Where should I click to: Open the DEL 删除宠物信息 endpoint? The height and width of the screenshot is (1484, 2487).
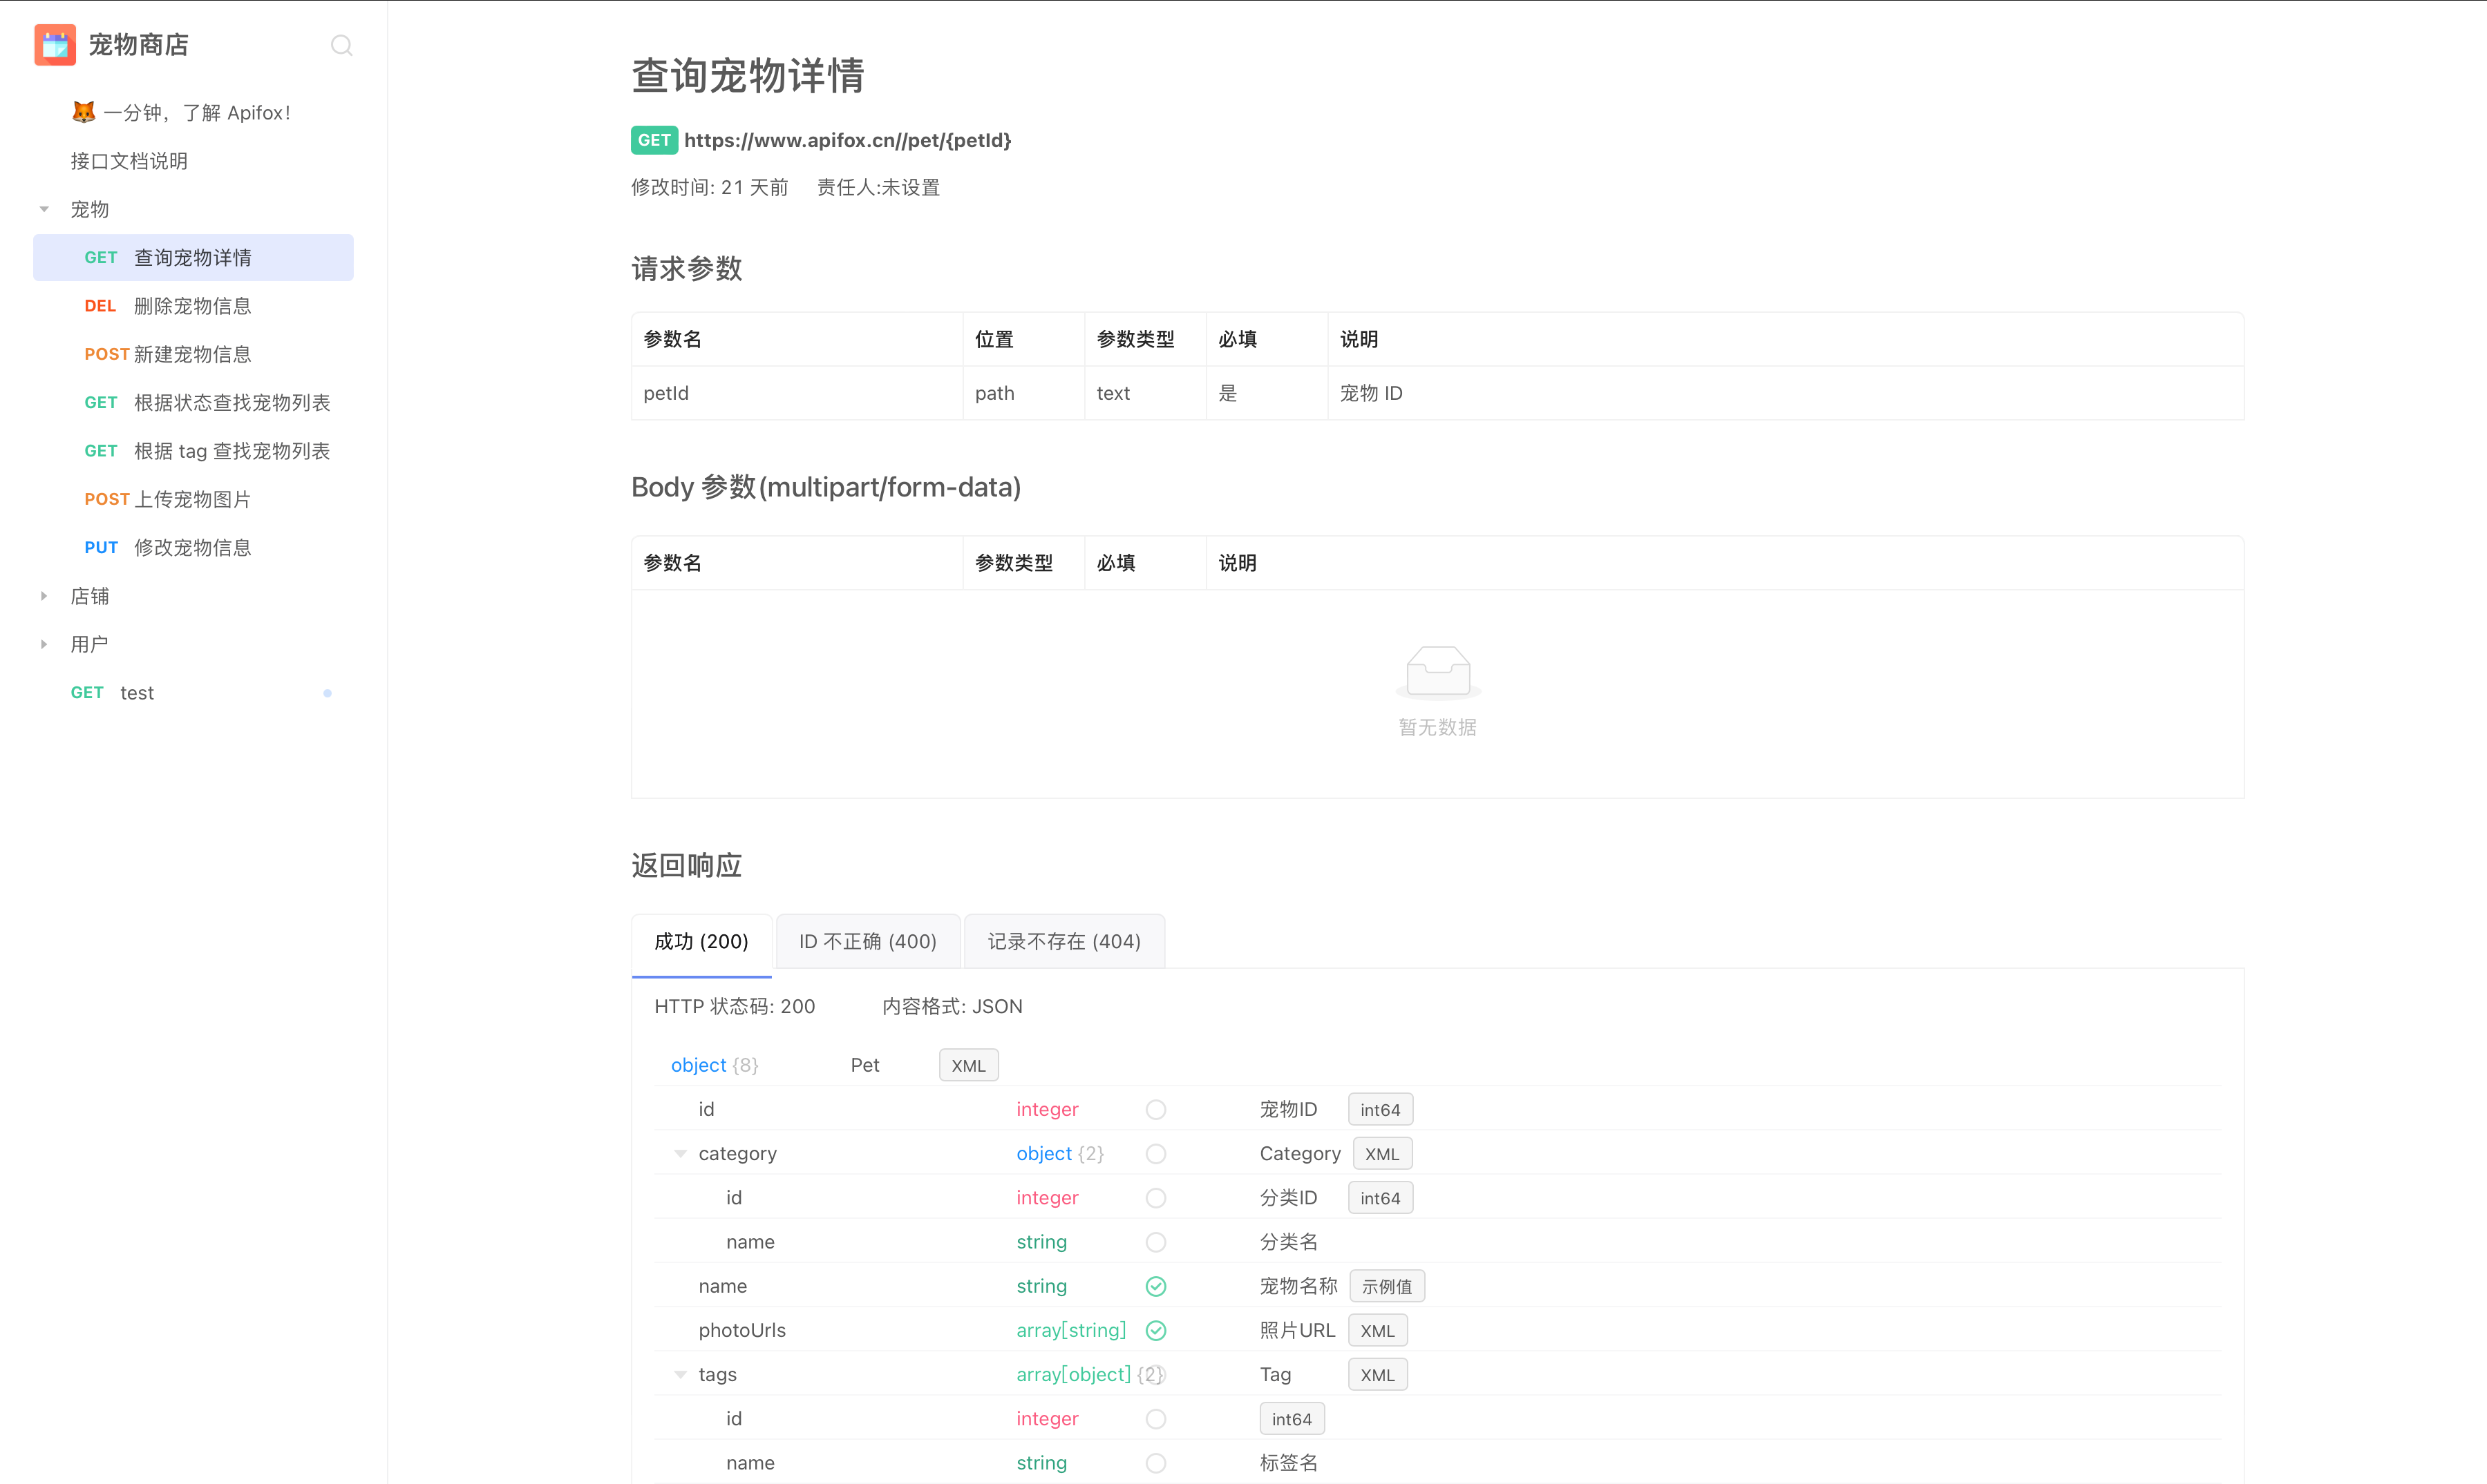pyautogui.click(x=192, y=306)
